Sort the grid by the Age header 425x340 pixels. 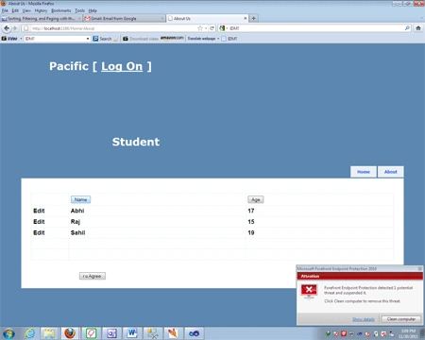click(256, 199)
